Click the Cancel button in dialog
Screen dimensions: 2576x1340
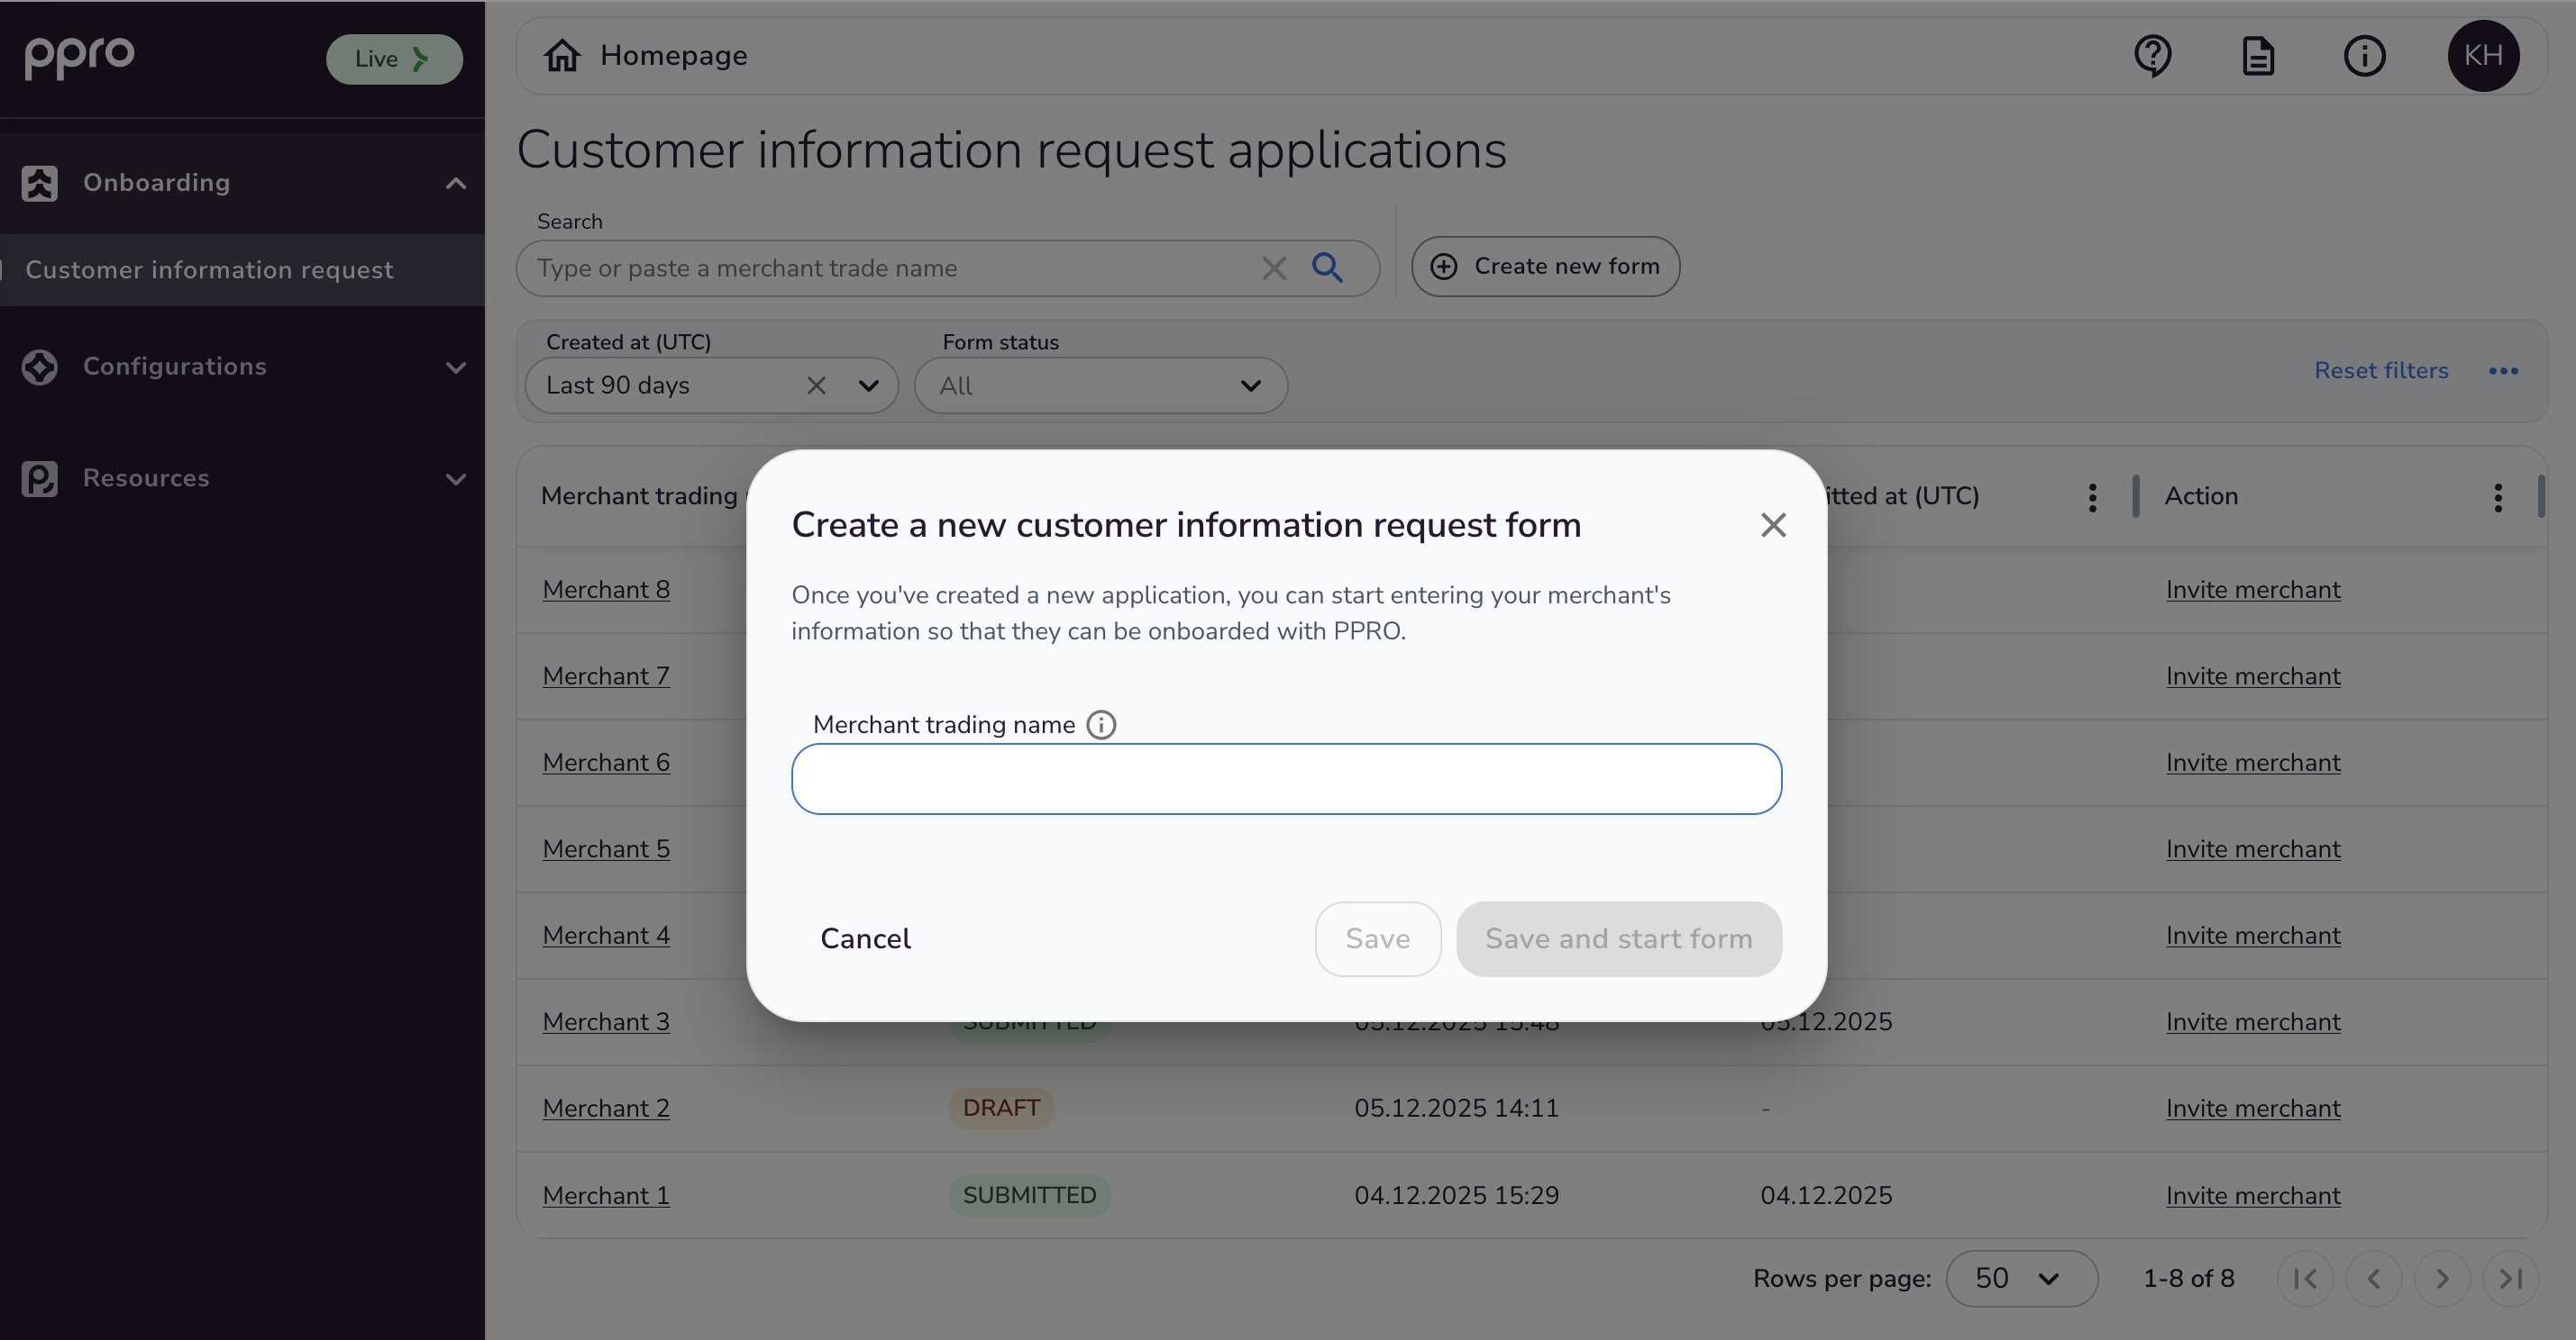(x=865, y=938)
